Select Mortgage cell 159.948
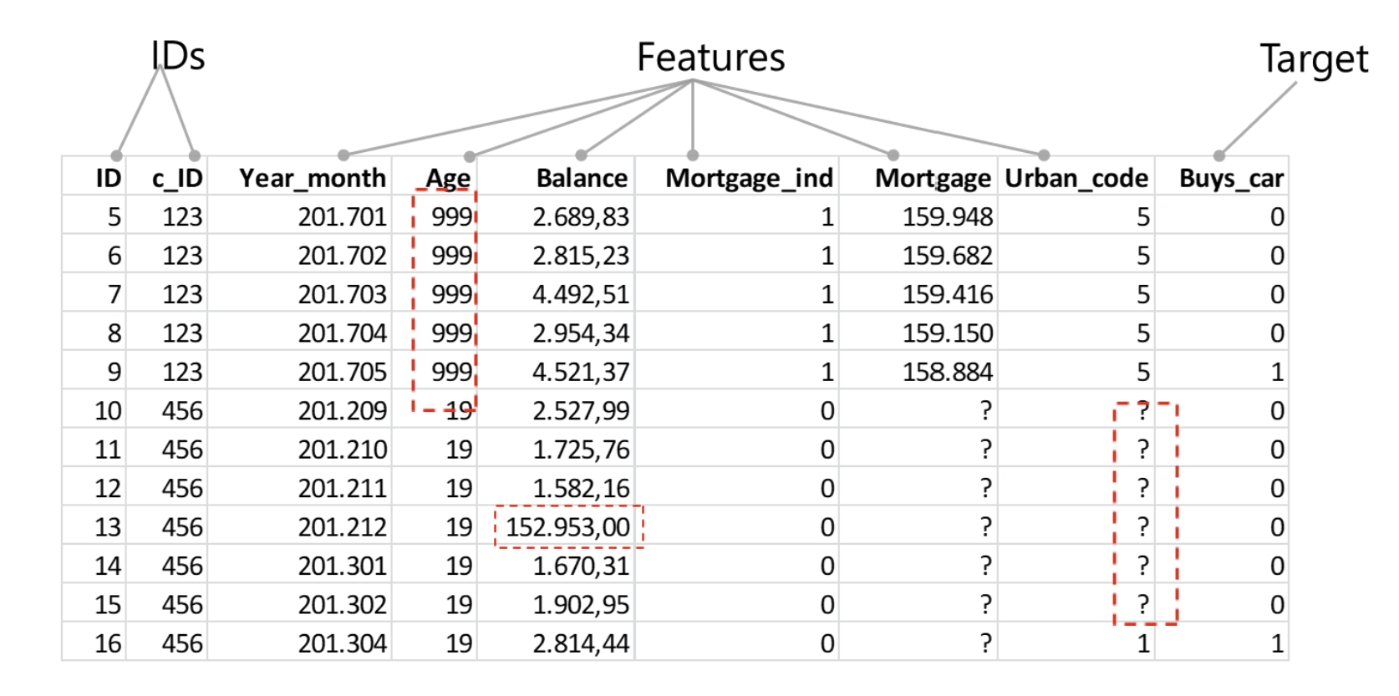This screenshot has width=1399, height=696. (x=948, y=217)
